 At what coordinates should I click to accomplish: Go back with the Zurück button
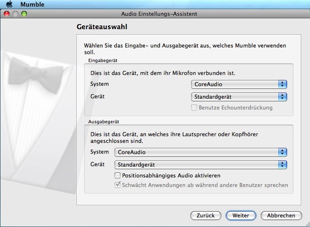pyautogui.click(x=206, y=215)
